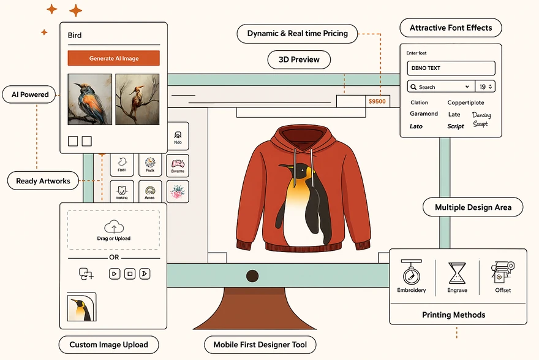
Task: Select the Lato font option
Action: coord(417,126)
